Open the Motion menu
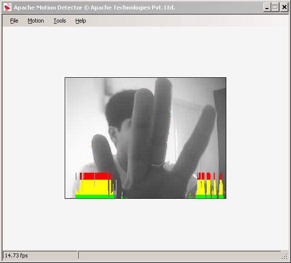Image resolution: width=291 pixels, height=263 pixels. click(x=36, y=21)
